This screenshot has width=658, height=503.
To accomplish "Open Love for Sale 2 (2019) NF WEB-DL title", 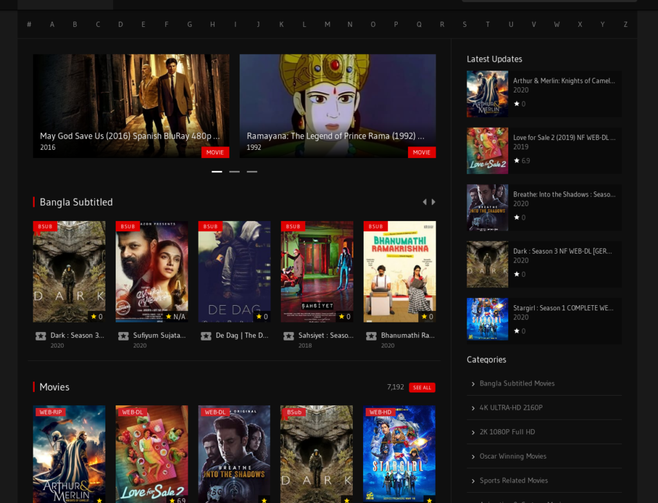I will click(564, 137).
